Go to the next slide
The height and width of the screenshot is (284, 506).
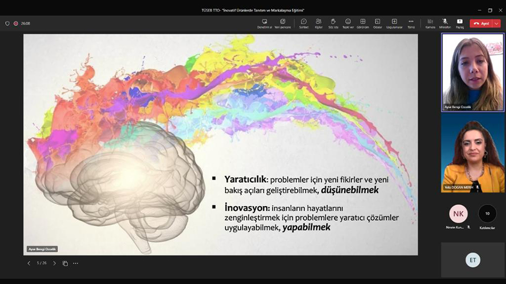54,263
